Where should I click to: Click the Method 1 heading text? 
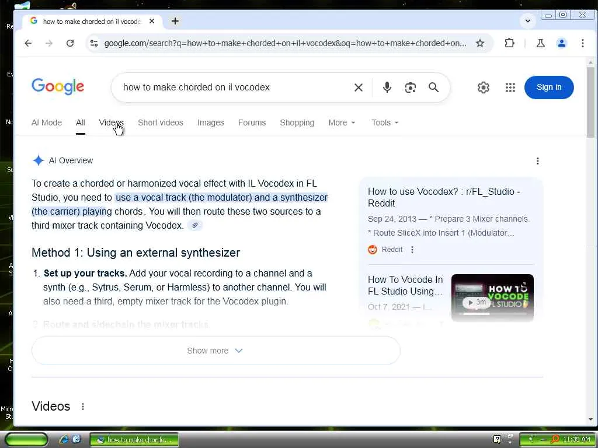[x=135, y=253]
